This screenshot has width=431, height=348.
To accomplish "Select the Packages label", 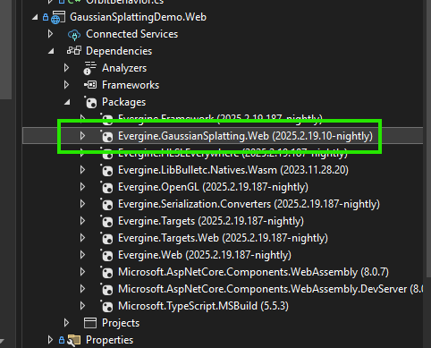I will click(123, 102).
